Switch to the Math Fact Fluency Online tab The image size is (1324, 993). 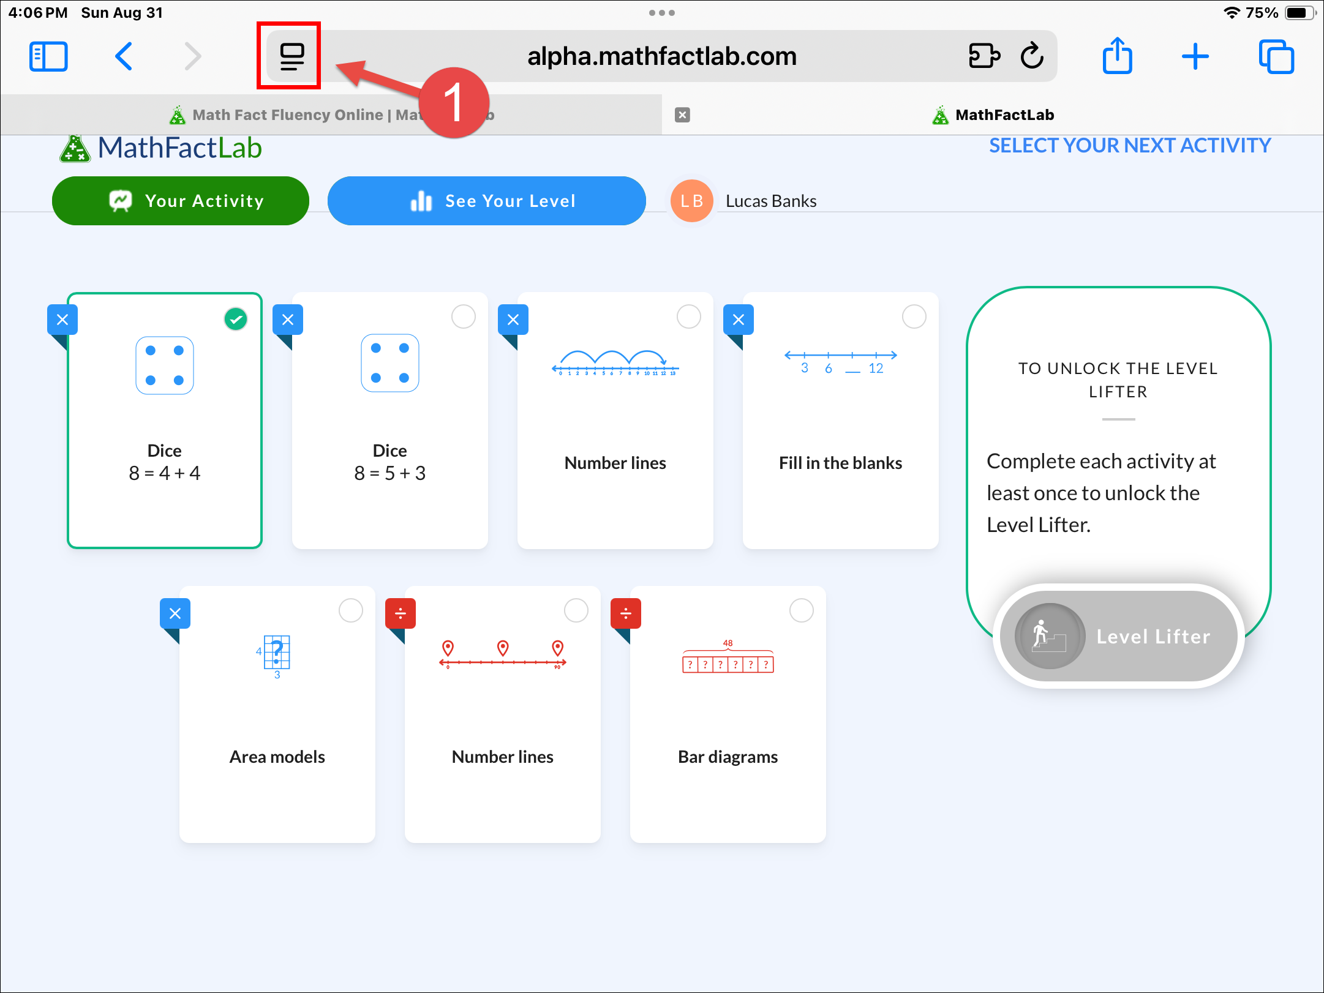pos(331,114)
